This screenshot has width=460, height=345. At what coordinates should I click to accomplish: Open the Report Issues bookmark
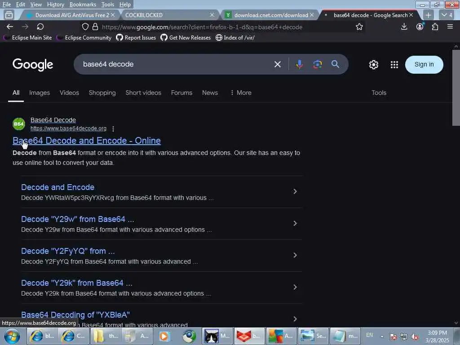(x=136, y=38)
